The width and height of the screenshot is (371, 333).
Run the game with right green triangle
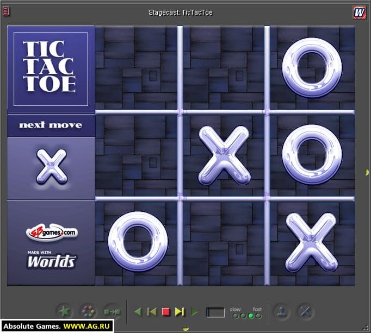(194, 312)
